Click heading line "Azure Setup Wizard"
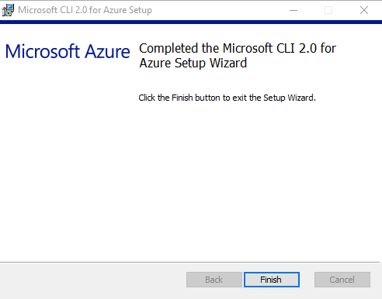Viewport: 382px width, 299px height. pos(193,64)
